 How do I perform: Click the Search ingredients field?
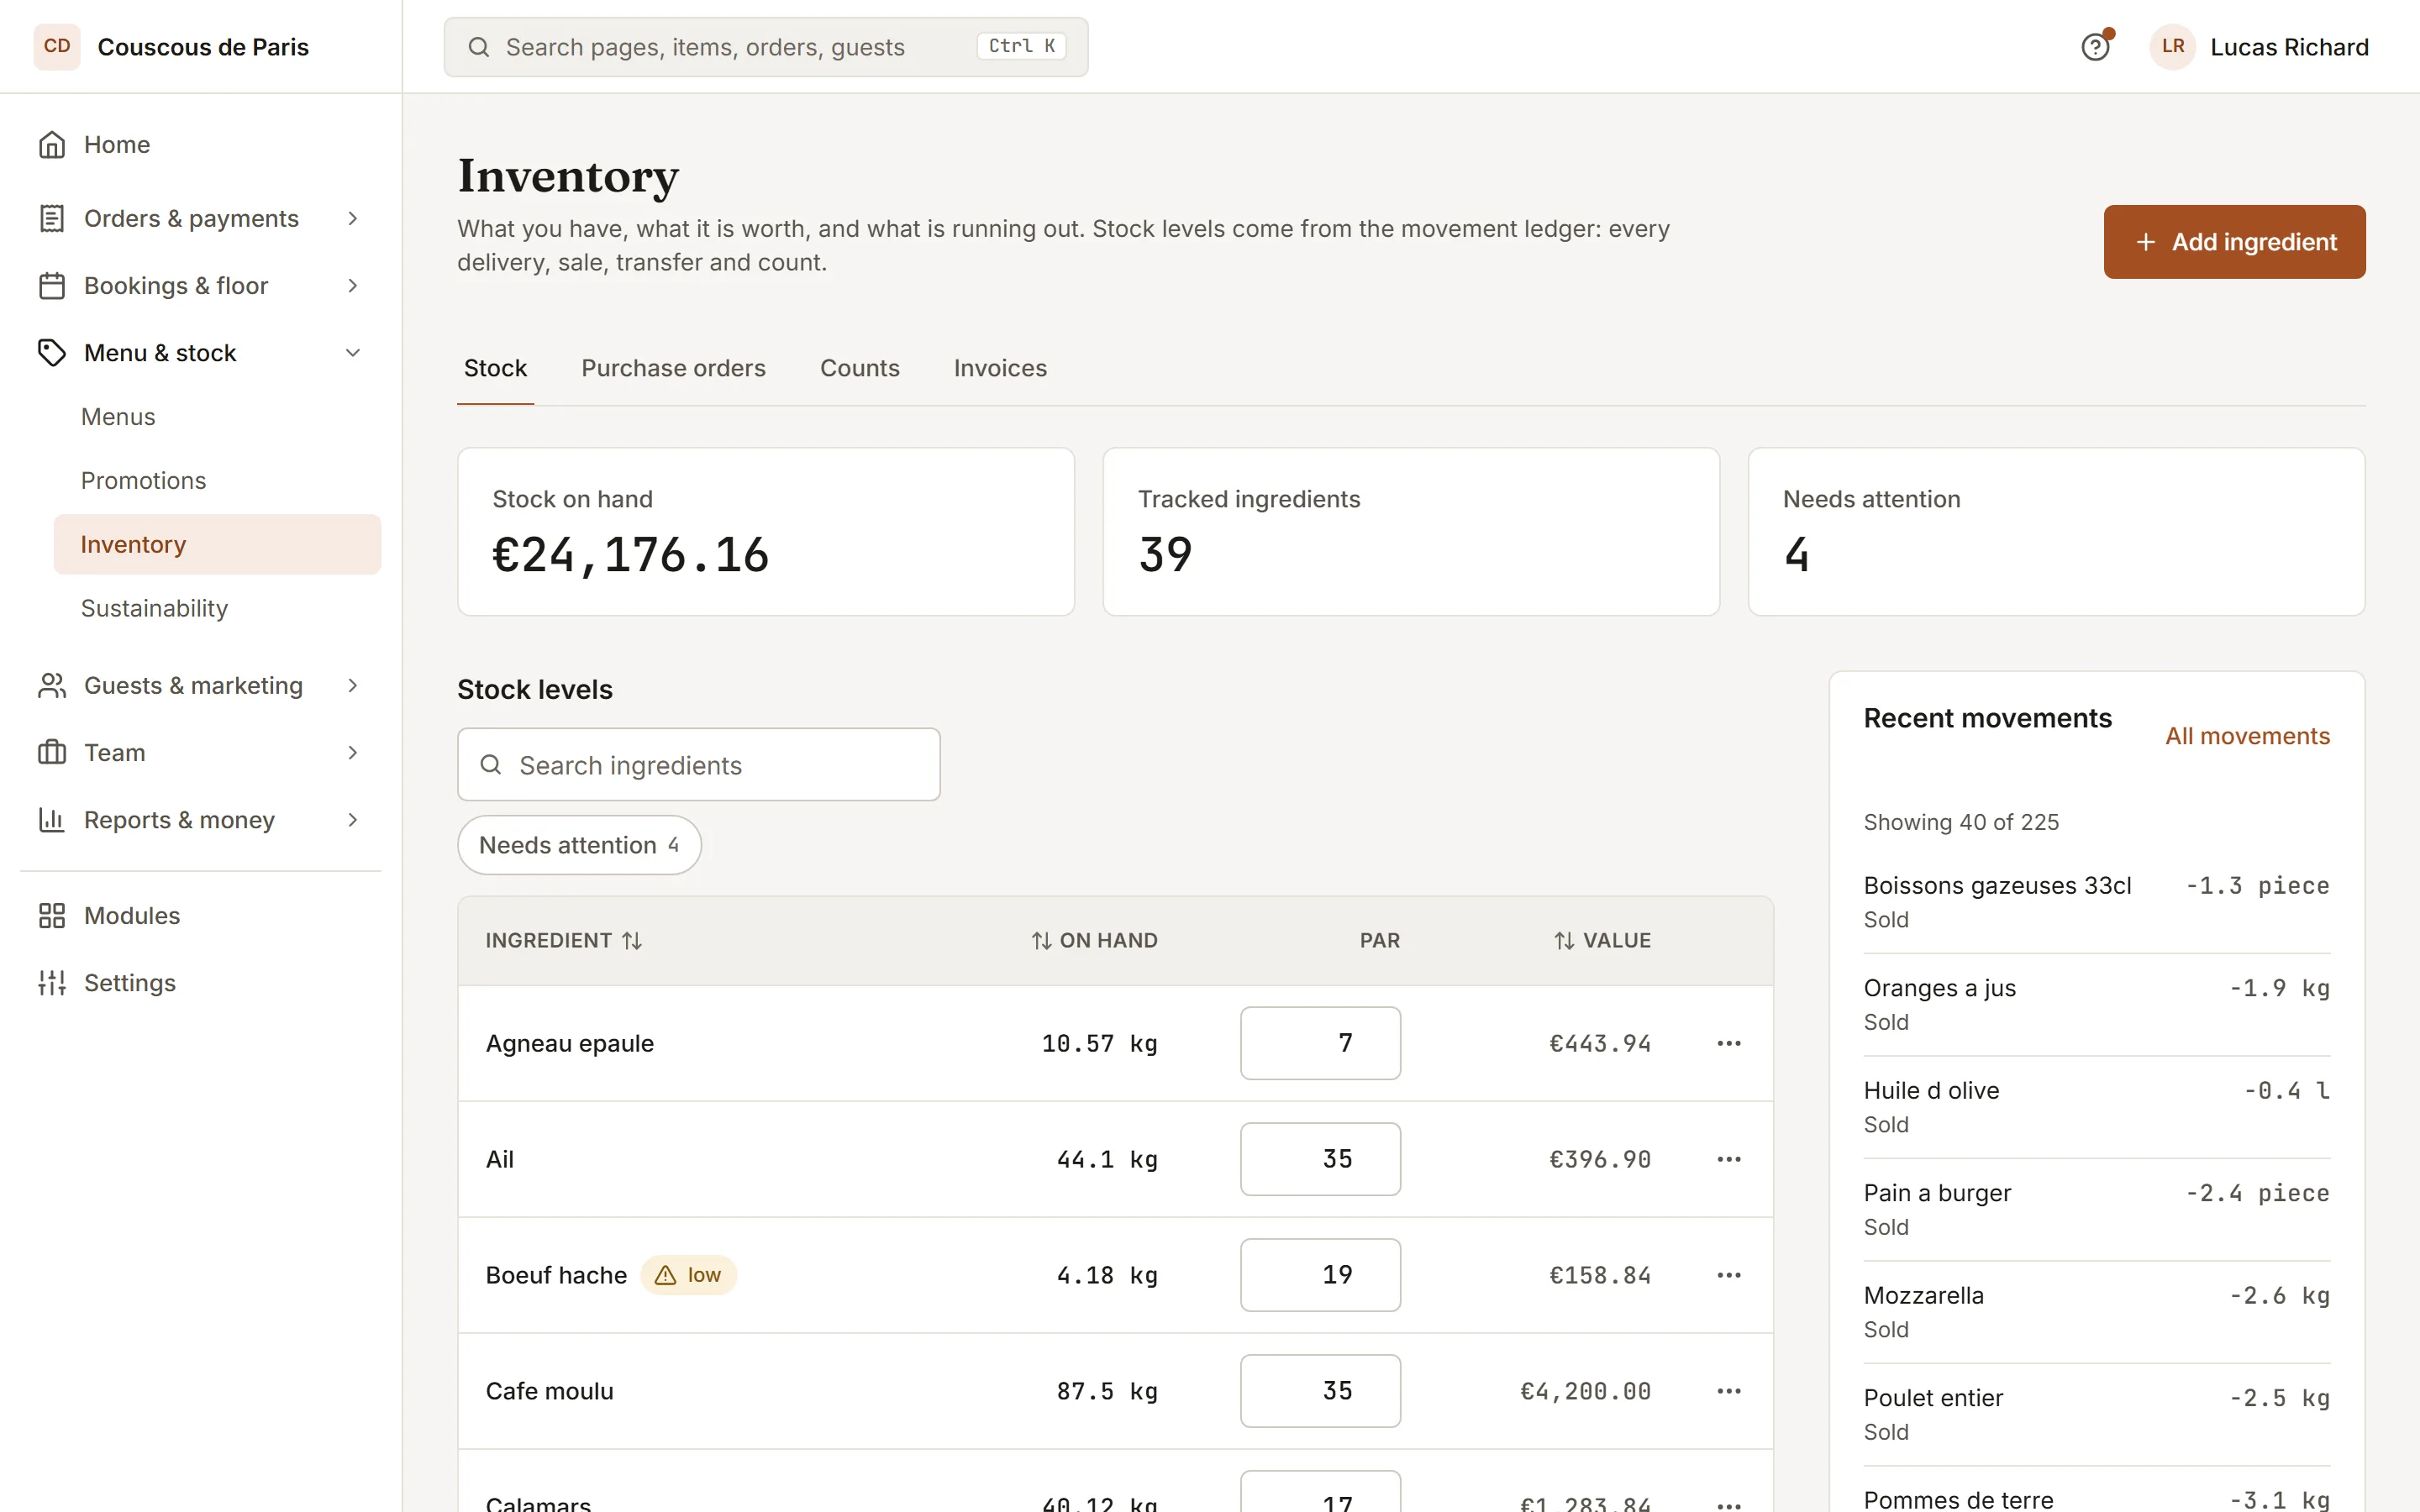click(x=699, y=765)
